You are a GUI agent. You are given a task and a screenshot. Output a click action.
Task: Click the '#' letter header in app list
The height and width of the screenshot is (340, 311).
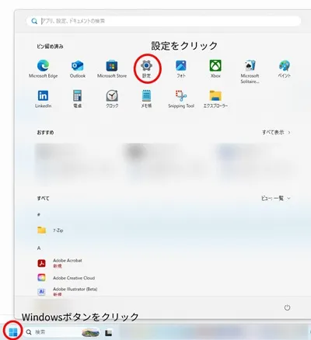point(39,214)
